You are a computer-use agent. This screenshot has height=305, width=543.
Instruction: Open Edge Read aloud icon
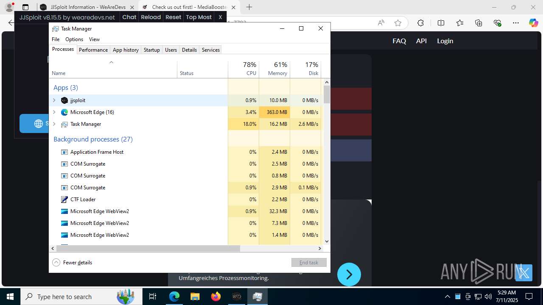click(x=381, y=23)
